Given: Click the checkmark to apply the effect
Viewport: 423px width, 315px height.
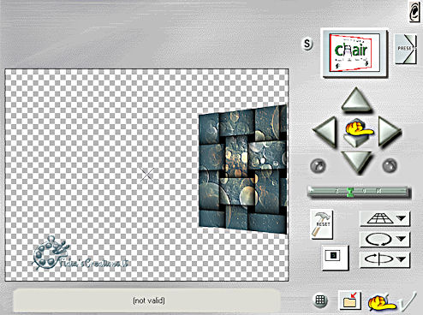Looking at the screenshot, I should coord(408,302).
